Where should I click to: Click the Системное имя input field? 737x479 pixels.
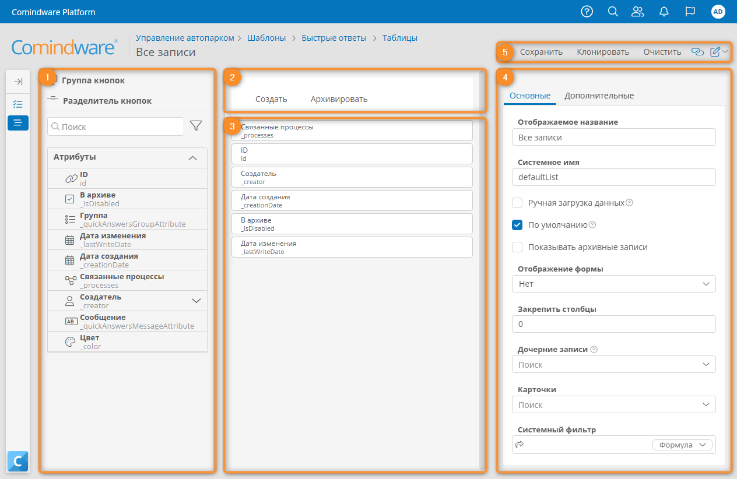[613, 177]
